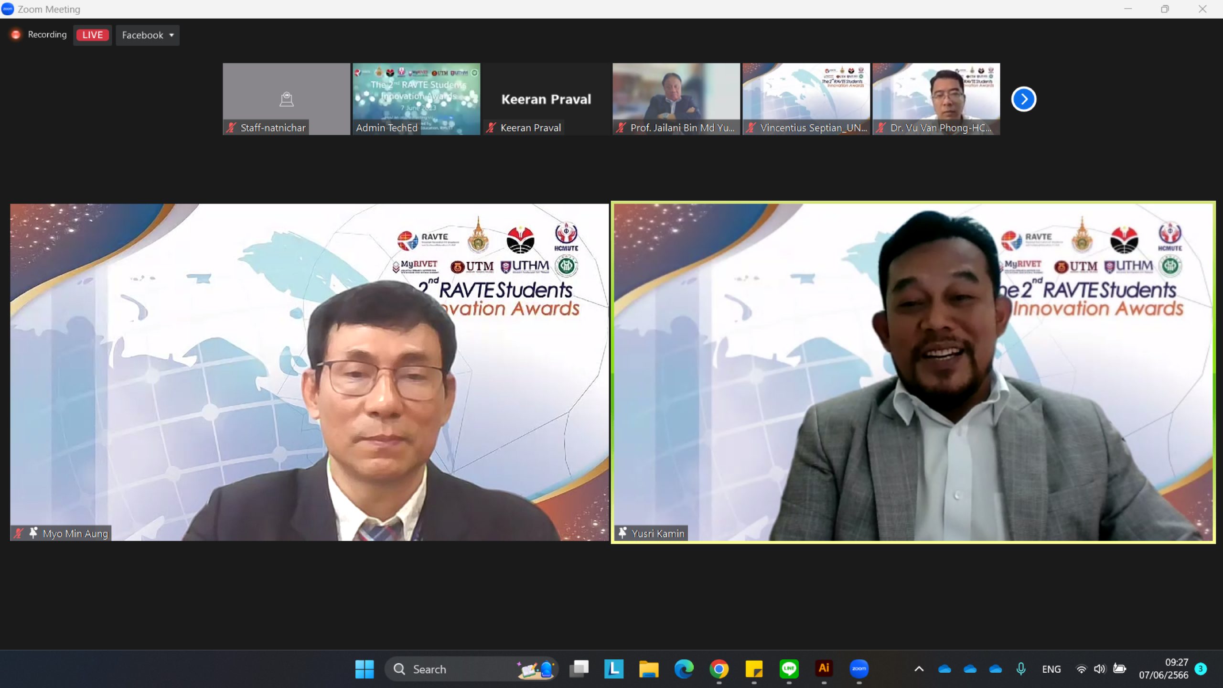
Task: Select the Admin TechEd participant tile
Action: [416, 99]
